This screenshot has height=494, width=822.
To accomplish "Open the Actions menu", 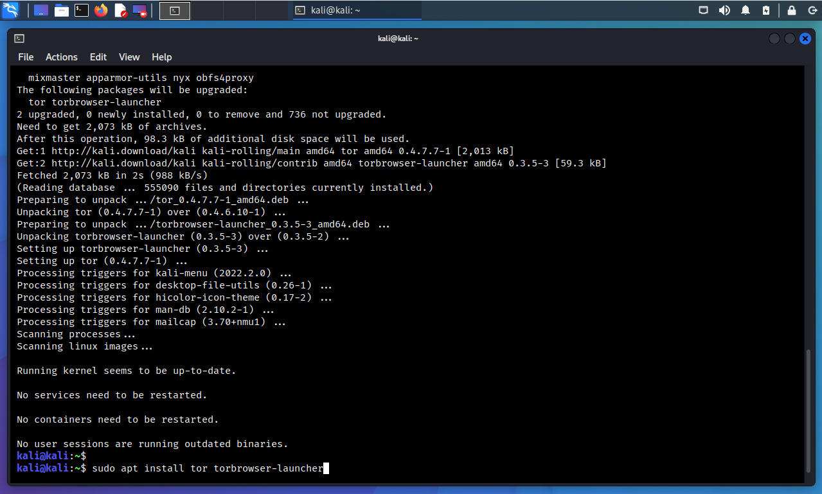I will [x=62, y=57].
